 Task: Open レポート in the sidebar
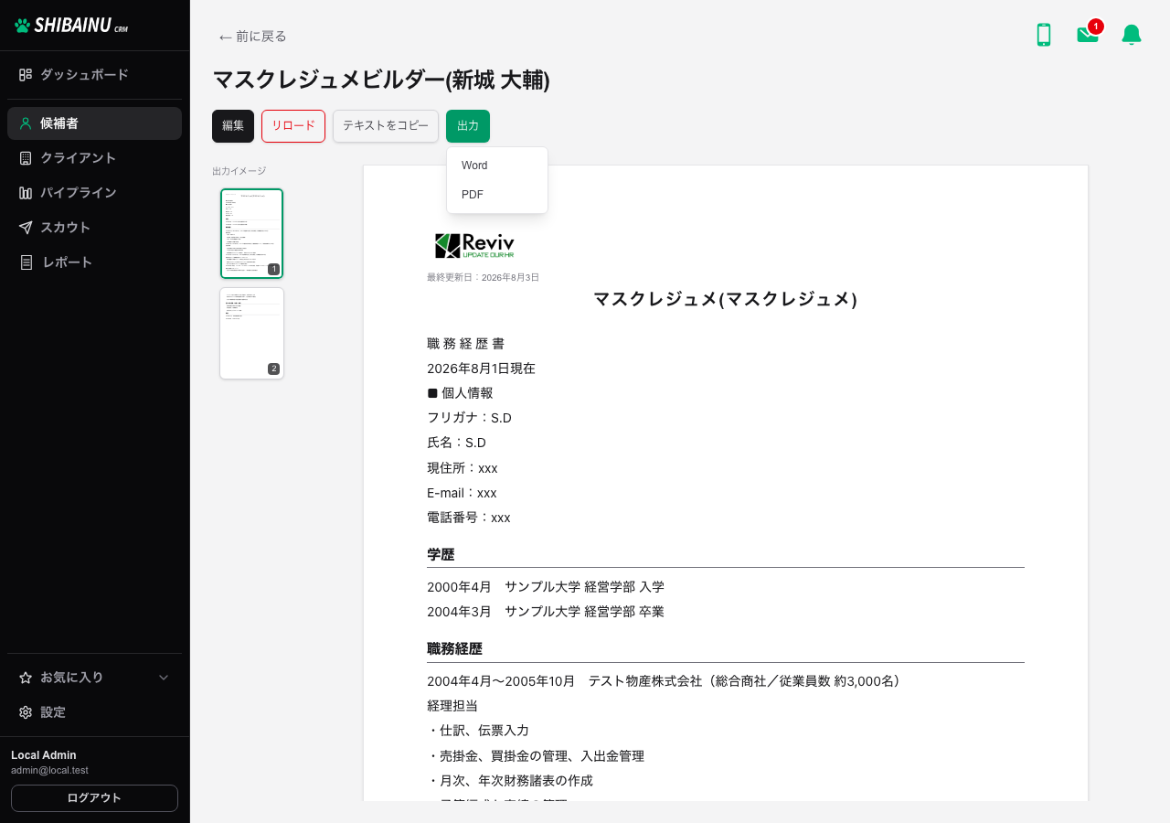click(94, 262)
